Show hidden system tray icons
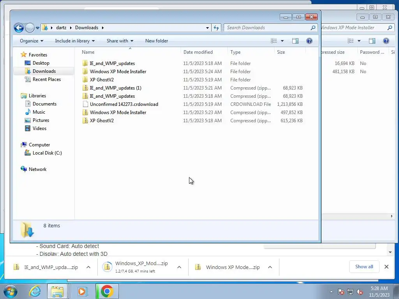399x299 pixels. 331,292
